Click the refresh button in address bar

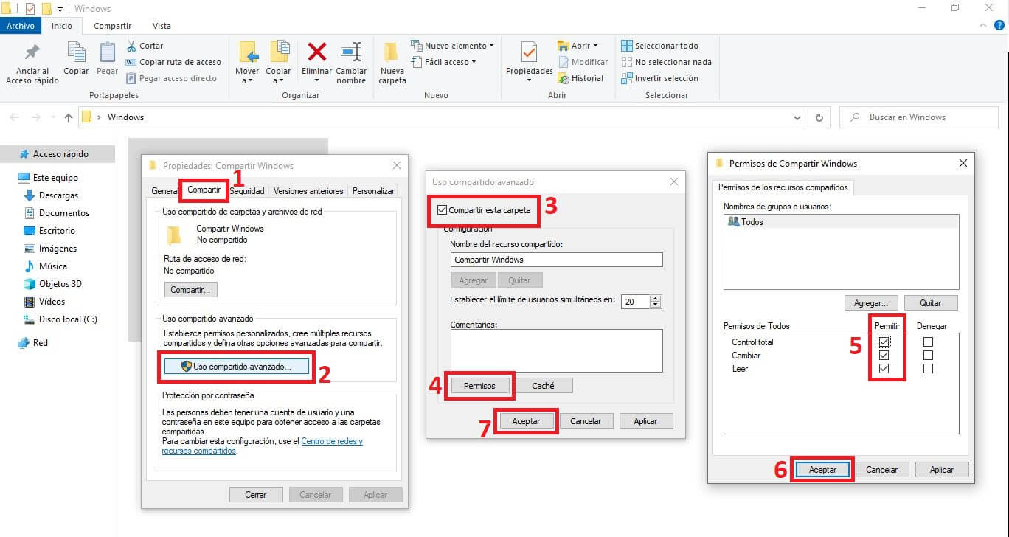[819, 117]
